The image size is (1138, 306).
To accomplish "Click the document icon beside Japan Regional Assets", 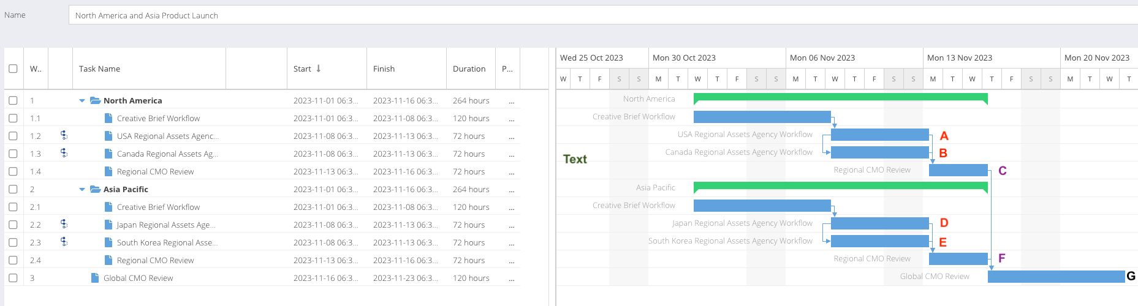I will point(108,225).
